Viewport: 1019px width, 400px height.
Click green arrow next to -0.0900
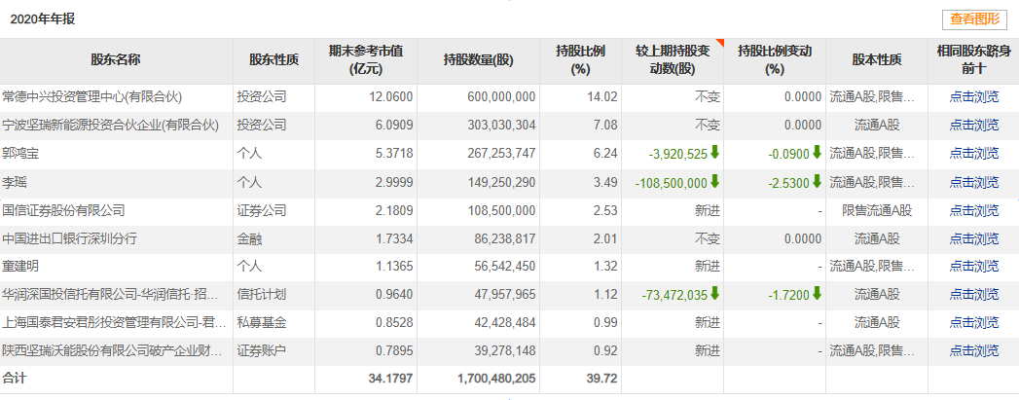point(817,153)
